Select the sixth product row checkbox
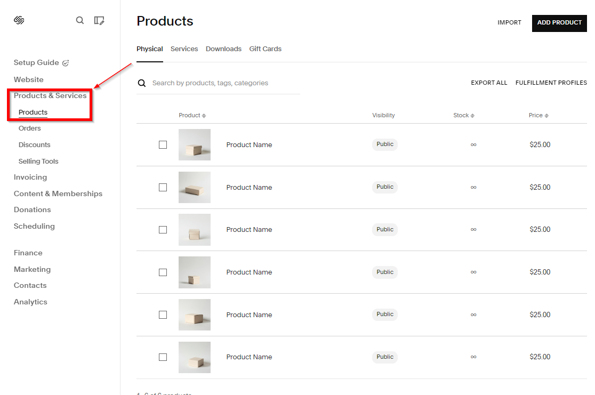 pyautogui.click(x=163, y=357)
